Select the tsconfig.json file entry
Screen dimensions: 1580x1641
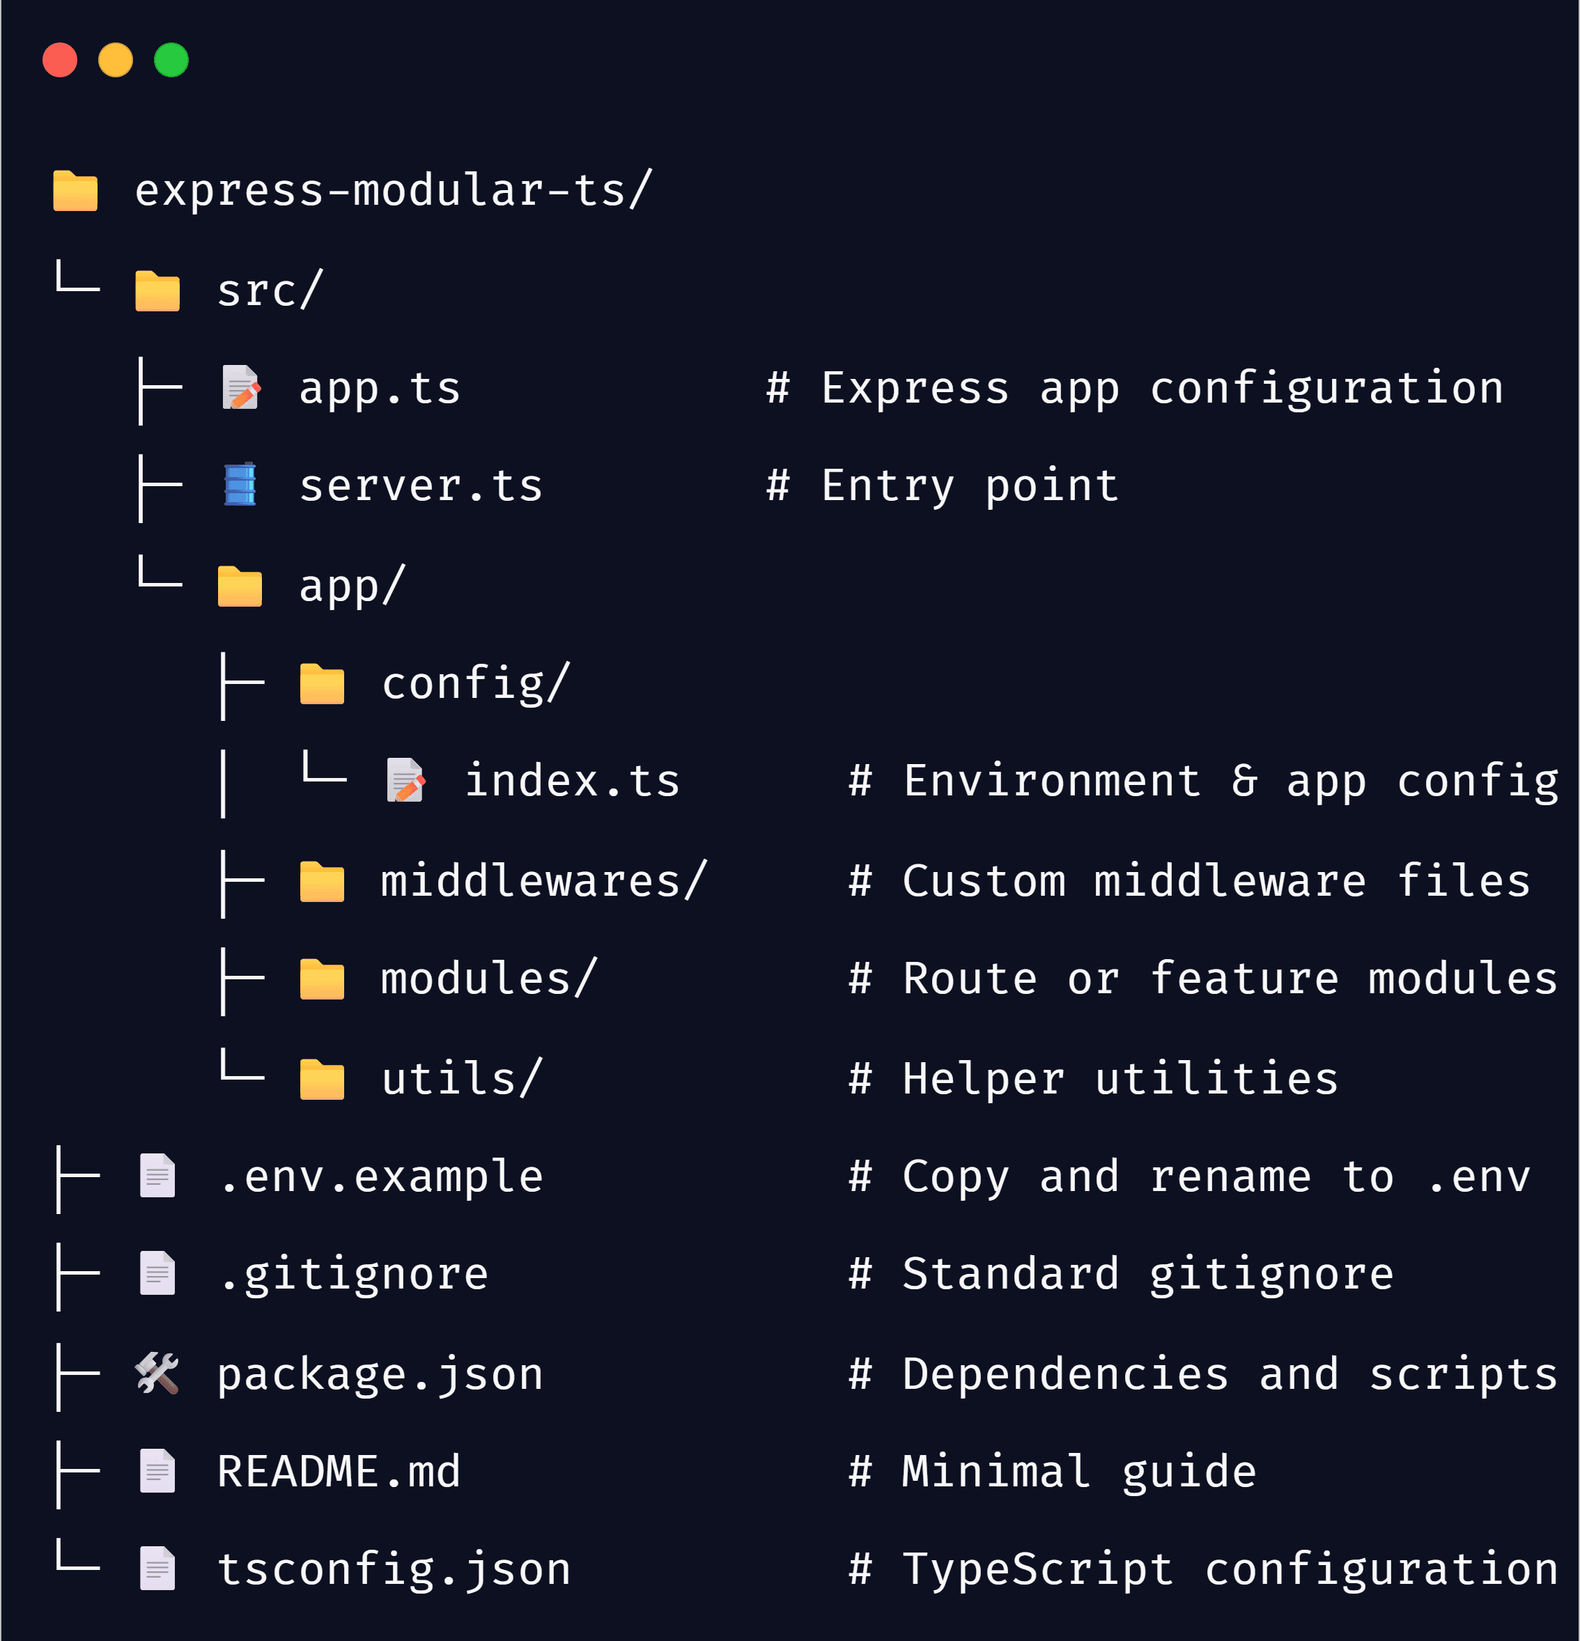395,1569
